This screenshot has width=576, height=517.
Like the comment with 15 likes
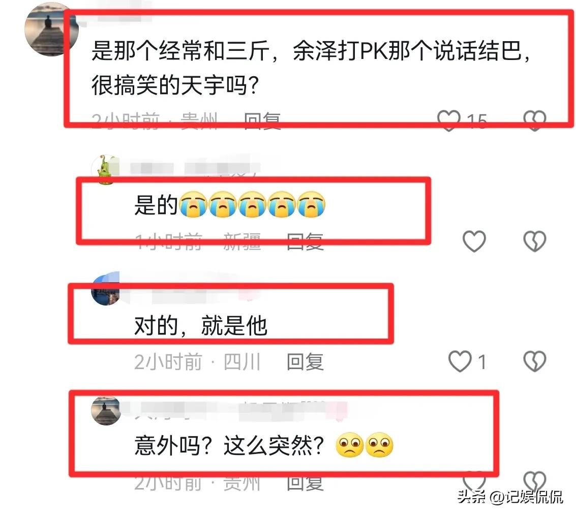tap(448, 120)
